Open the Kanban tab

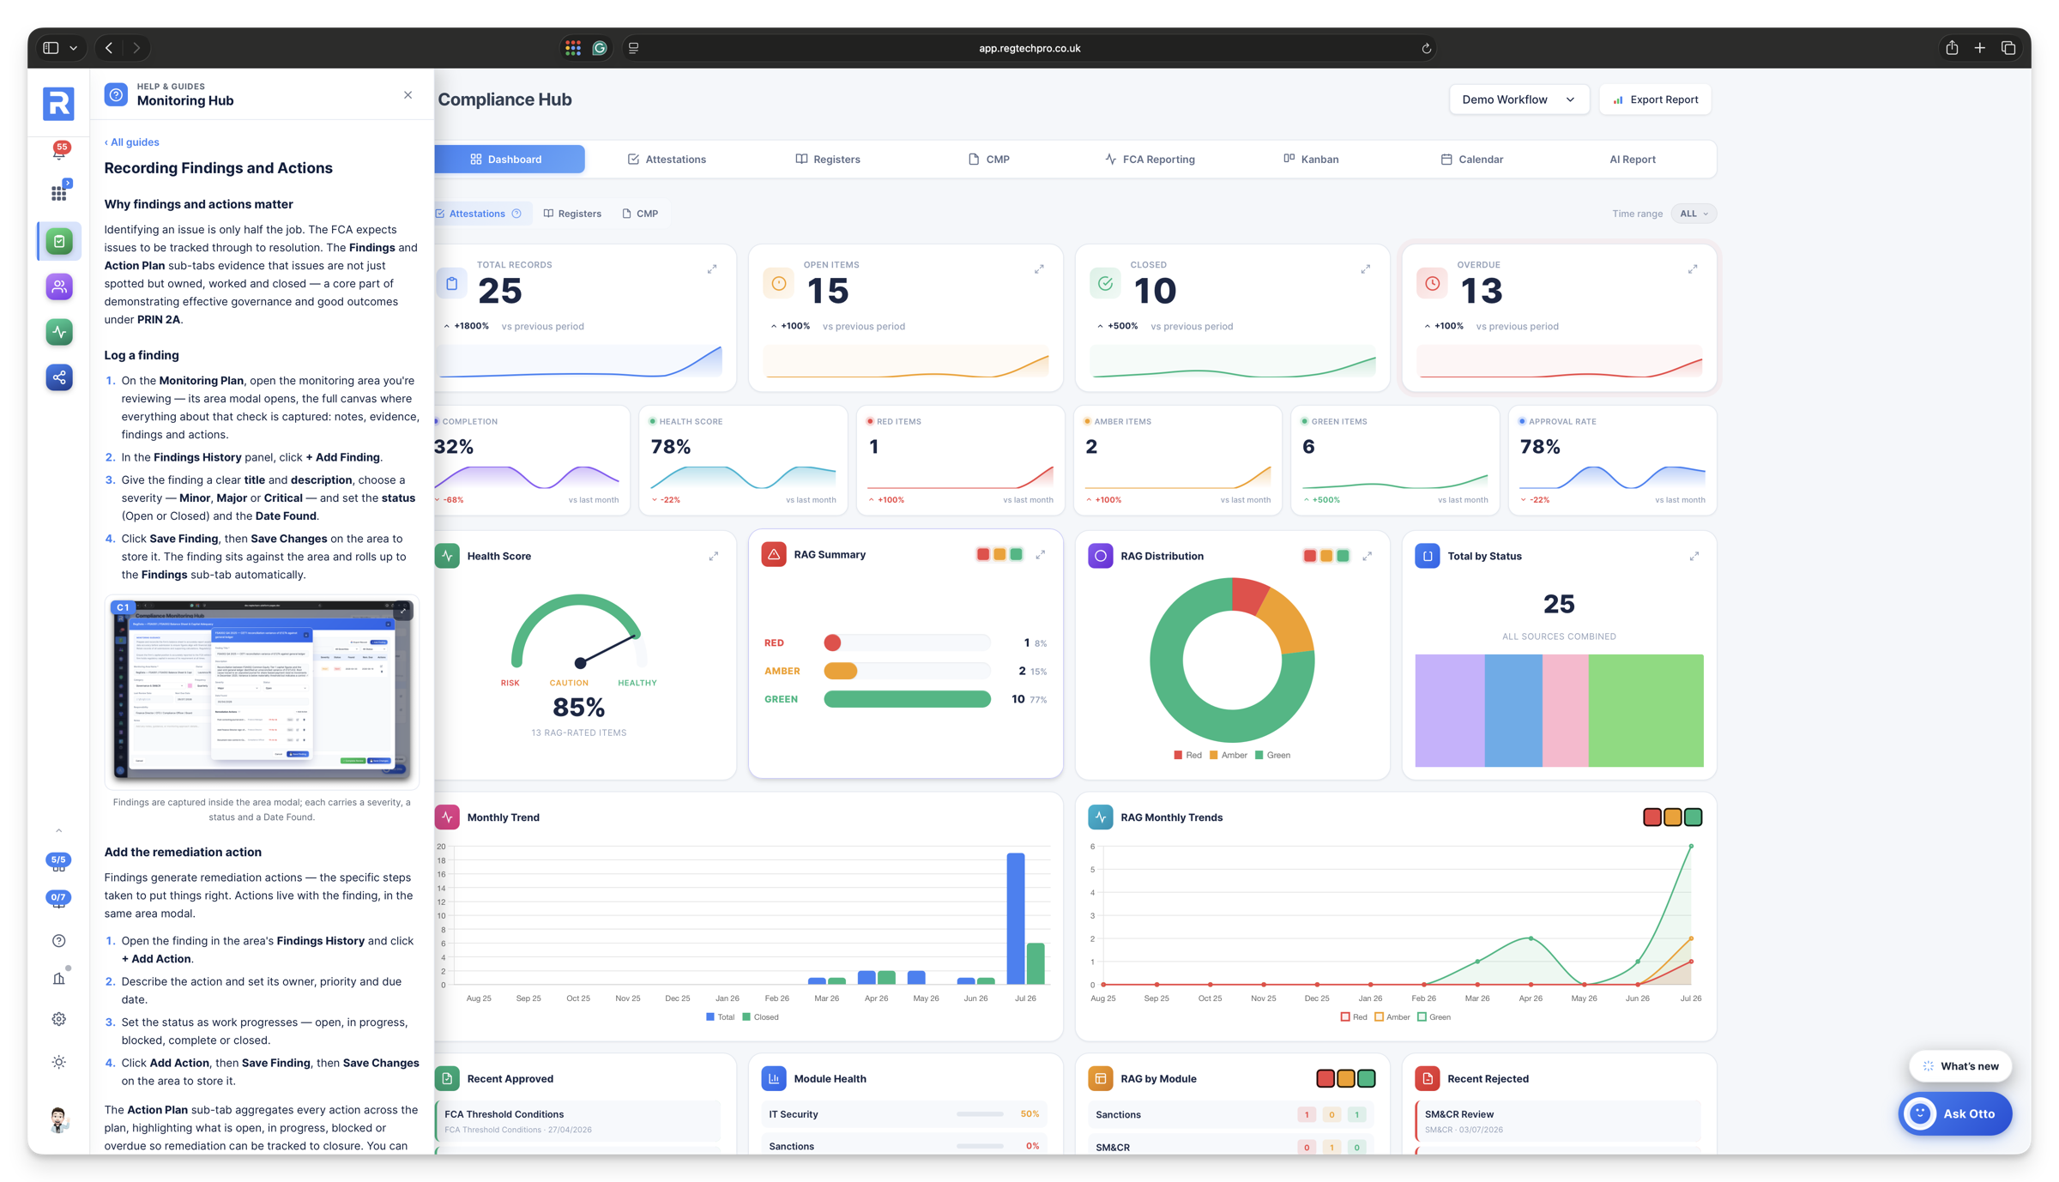1311,160
